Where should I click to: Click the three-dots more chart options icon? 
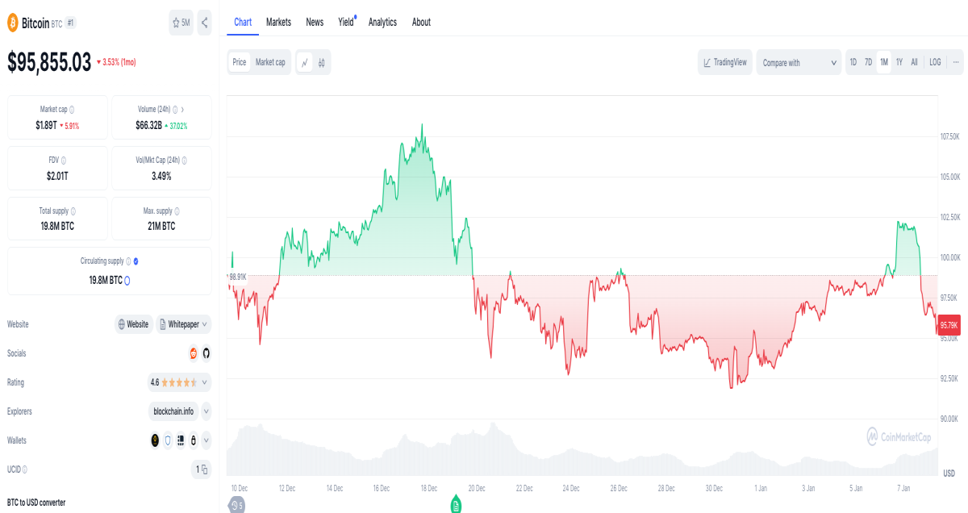click(955, 62)
